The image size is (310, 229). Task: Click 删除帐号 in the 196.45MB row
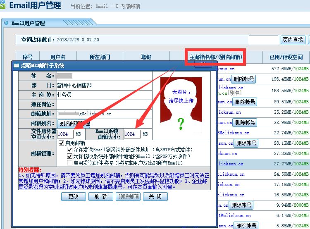(x=244, y=79)
